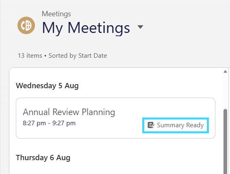Click the 8:27 pm - 9:27 pm time
The image size is (230, 174).
[49, 123]
